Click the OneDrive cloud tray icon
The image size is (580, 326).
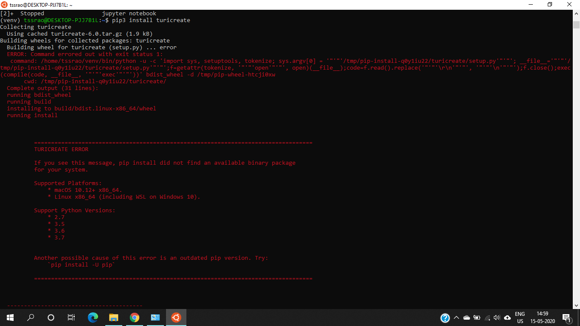[466, 317]
